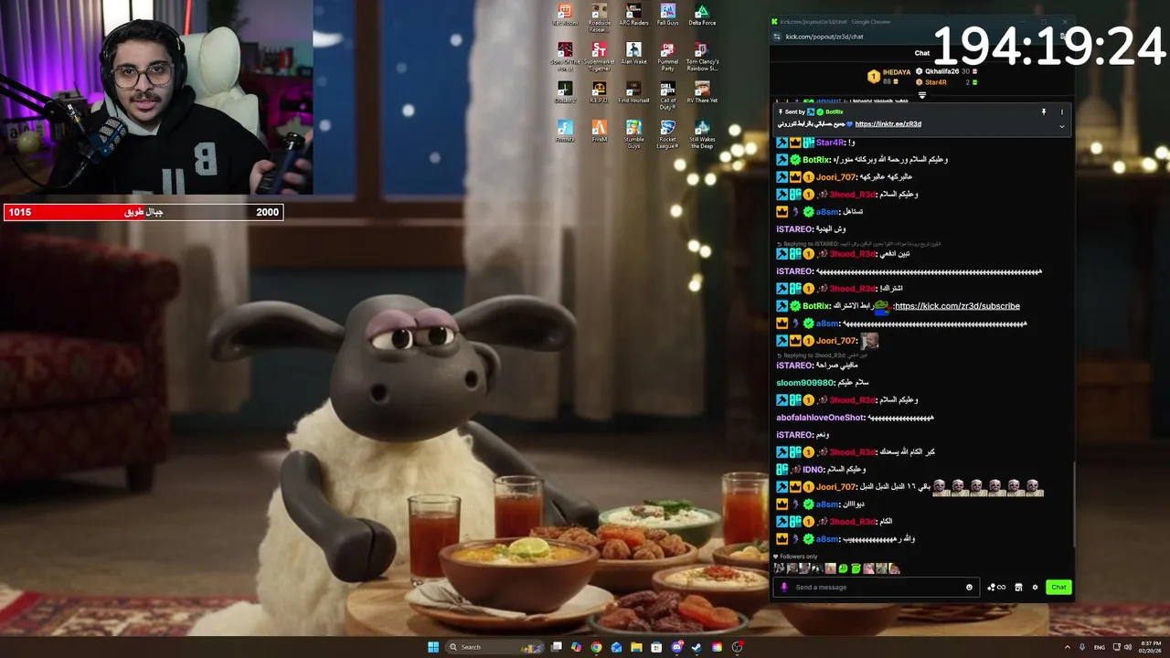
Task: Click the Send a message input field
Action: coord(877,587)
